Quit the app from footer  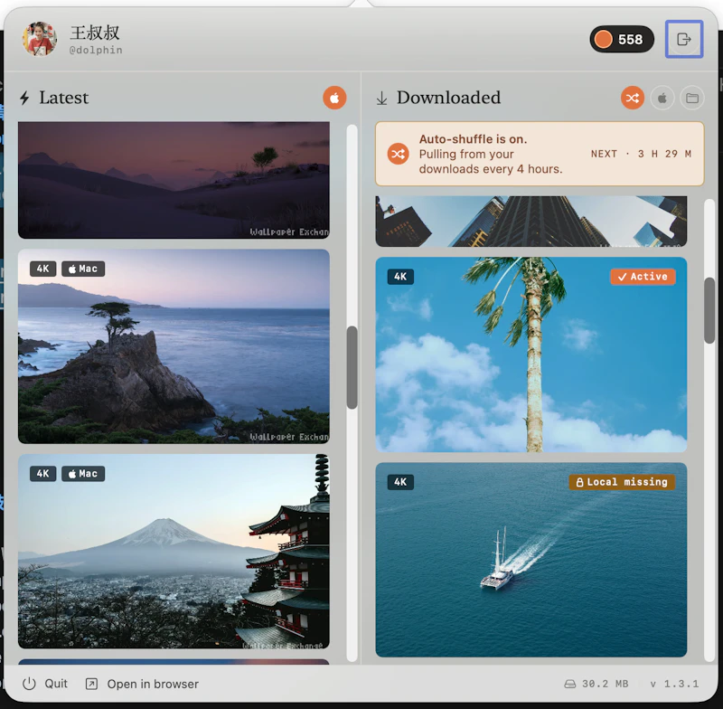[45, 684]
